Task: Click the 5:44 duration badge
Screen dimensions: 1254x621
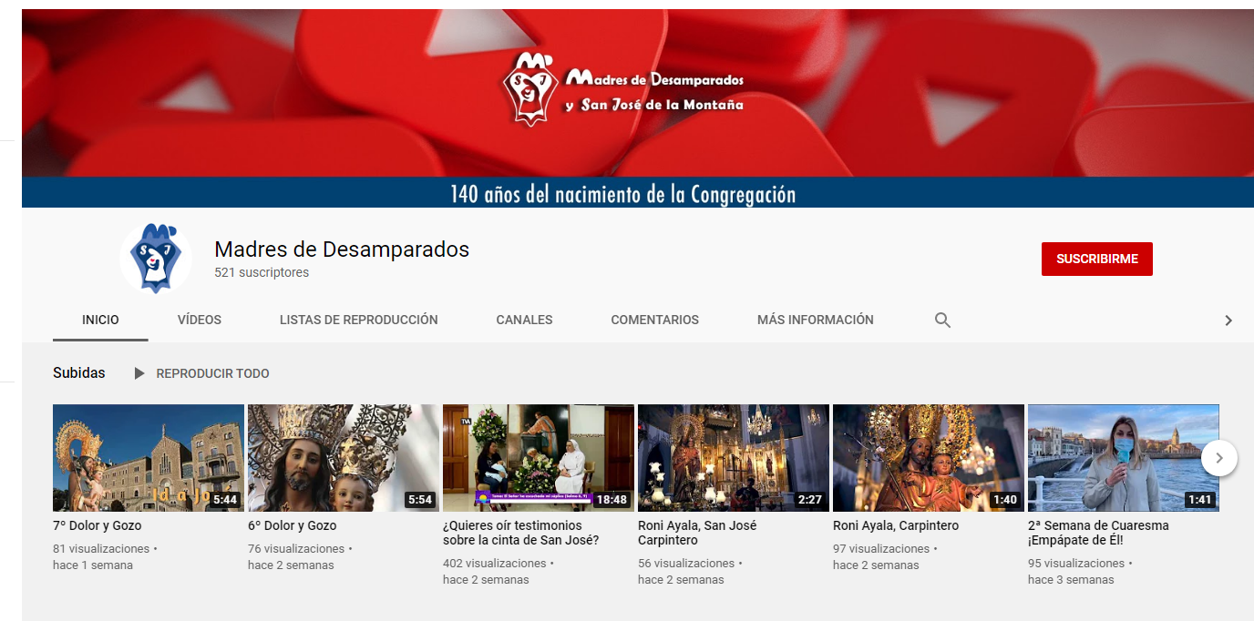Action: (225, 500)
